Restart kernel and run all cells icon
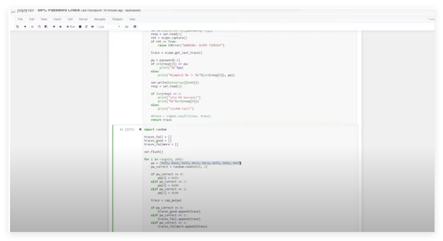443x241 pixels. [x=93, y=27]
